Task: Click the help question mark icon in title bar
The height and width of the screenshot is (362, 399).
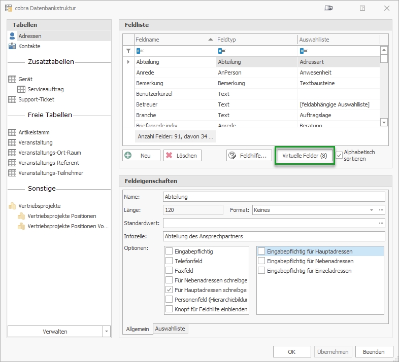Action: click(362, 8)
